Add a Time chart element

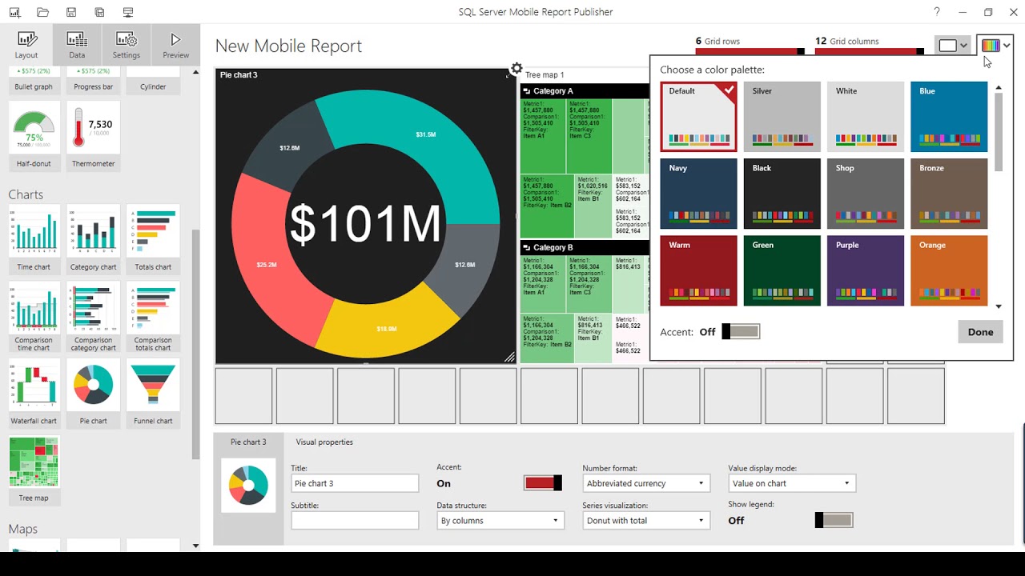34,238
